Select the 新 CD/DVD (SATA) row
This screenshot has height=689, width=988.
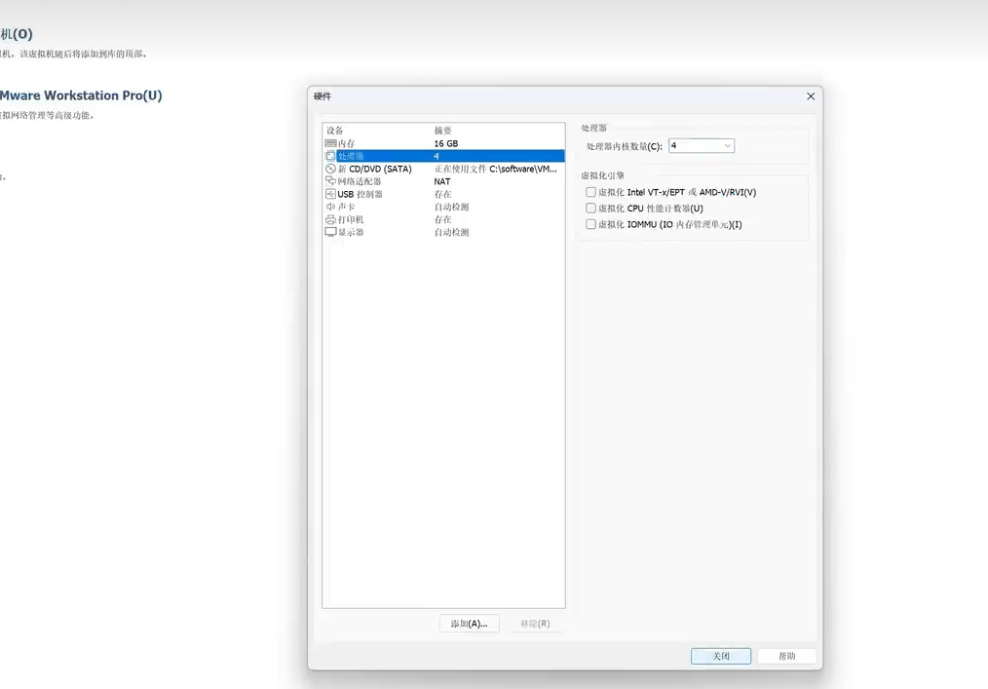[443, 169]
